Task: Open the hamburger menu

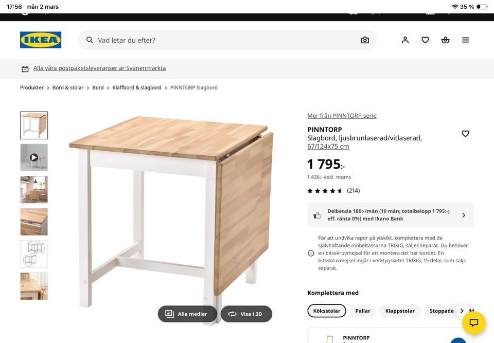Action: pyautogui.click(x=465, y=40)
